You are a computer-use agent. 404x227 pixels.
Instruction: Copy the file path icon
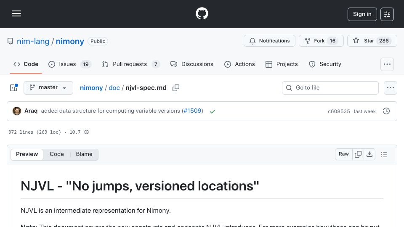coord(176,88)
